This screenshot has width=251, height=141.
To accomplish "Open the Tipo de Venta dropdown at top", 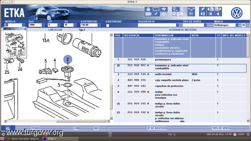I will pos(206,25).
